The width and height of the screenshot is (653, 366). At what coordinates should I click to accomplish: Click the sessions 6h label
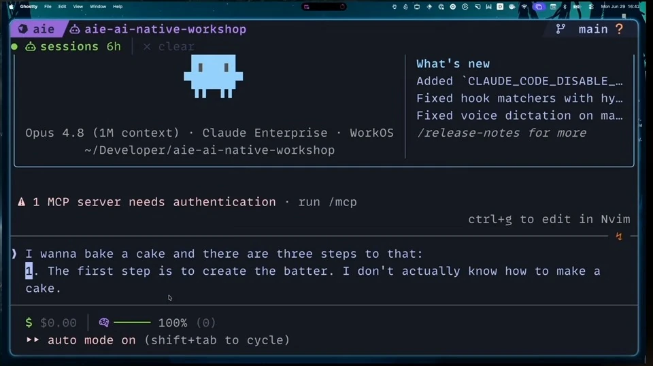(x=80, y=46)
